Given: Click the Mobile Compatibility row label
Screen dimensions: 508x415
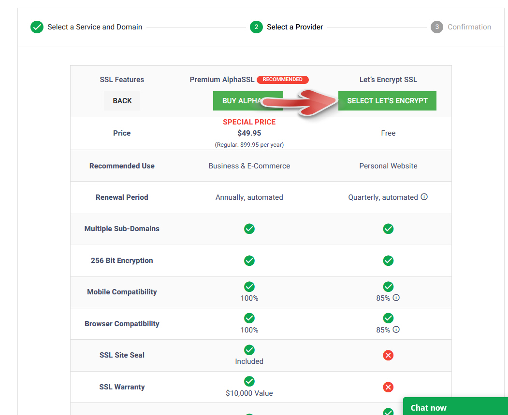Looking at the screenshot, I should [122, 292].
